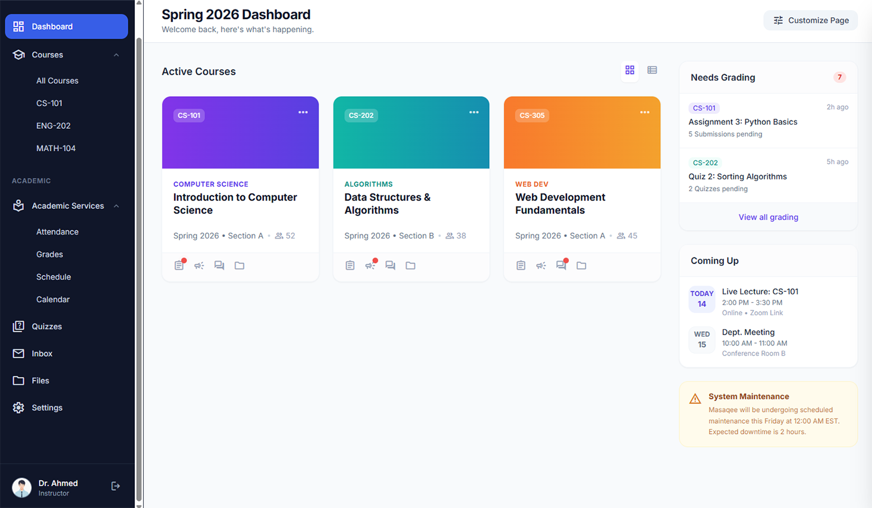Viewport: 872px width, 508px height.
Task: Open files folder icon on CS-101 card
Action: 240,265
